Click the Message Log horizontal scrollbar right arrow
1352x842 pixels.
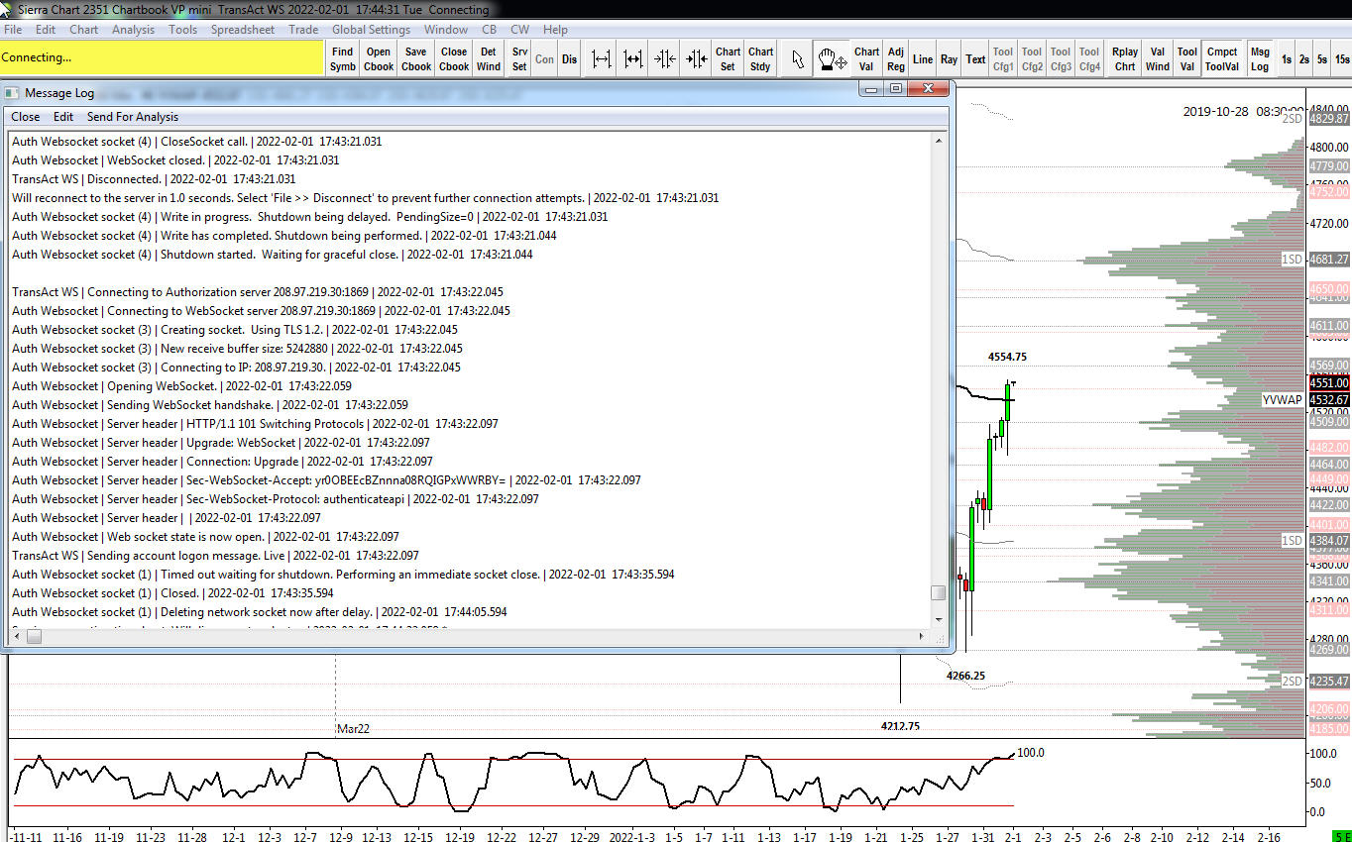tap(923, 636)
